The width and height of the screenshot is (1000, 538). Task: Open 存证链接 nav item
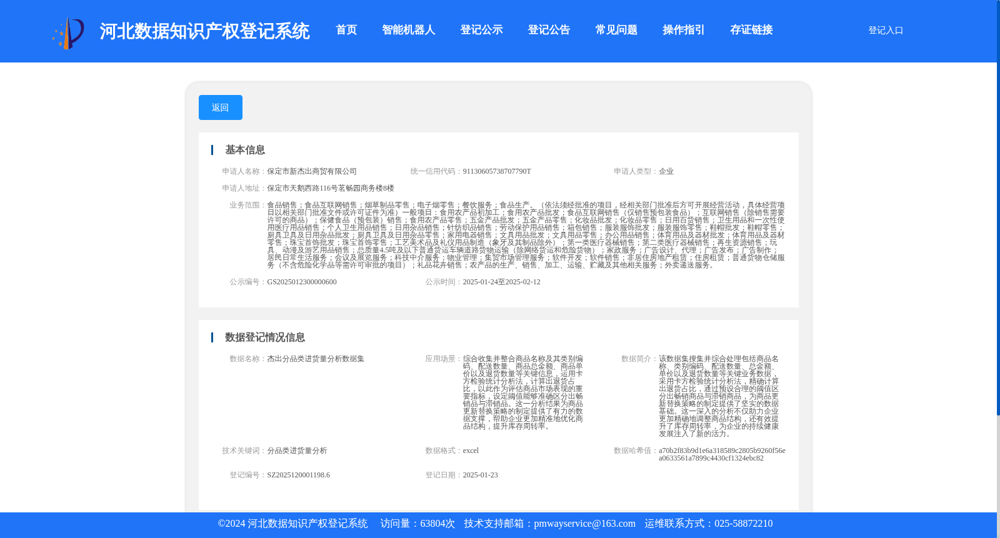751,30
